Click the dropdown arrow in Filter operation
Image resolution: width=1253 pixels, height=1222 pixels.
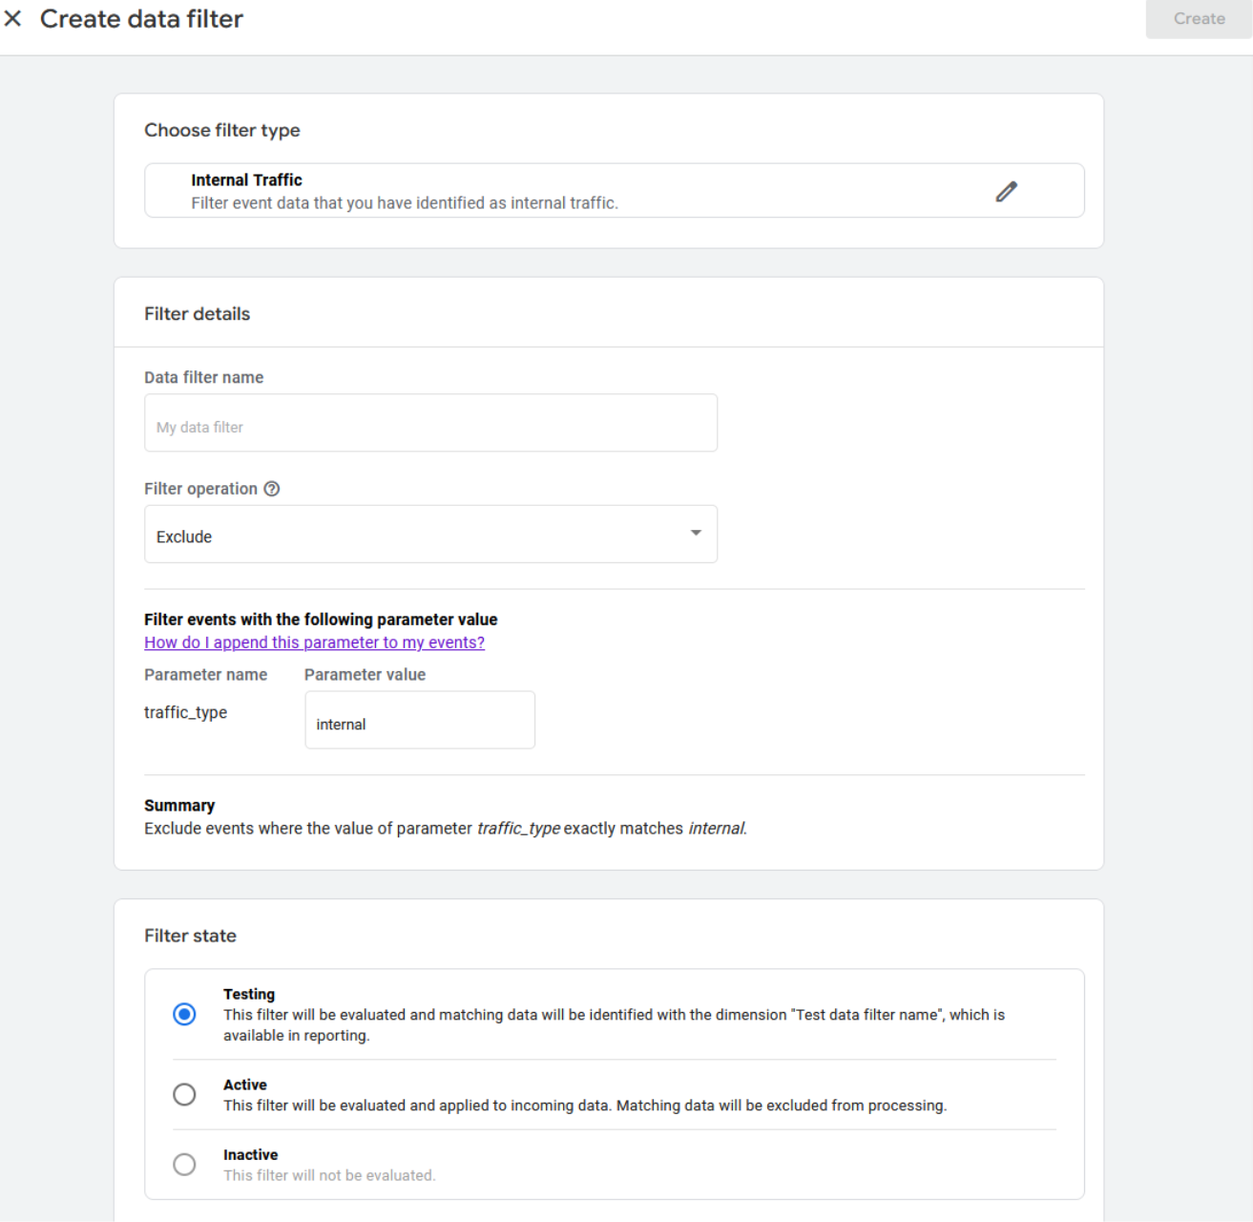click(696, 534)
